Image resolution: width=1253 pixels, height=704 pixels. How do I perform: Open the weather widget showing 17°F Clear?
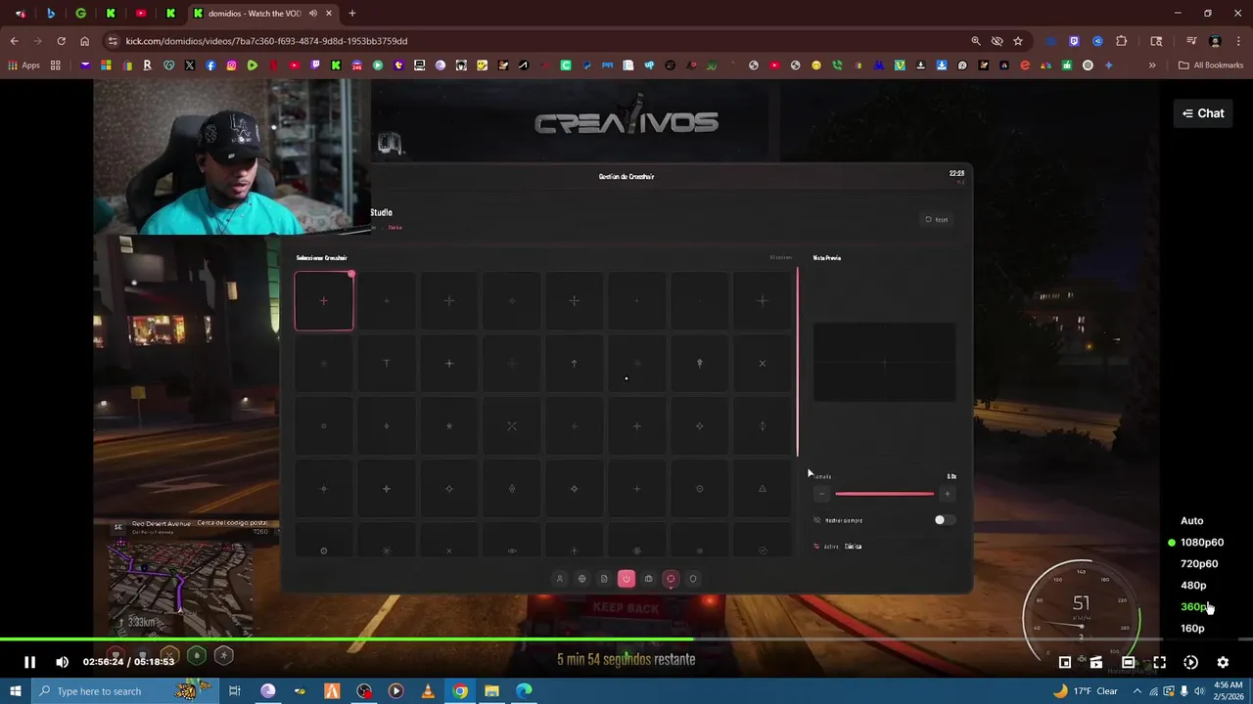(x=1085, y=691)
